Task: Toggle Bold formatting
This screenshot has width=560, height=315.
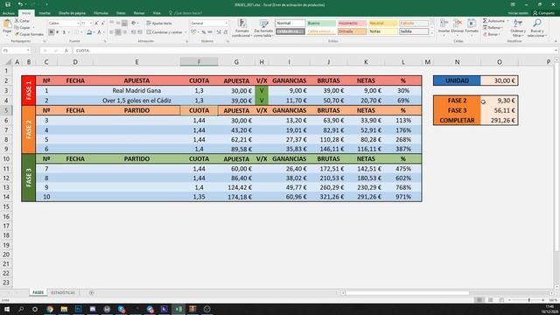Action: [51, 32]
